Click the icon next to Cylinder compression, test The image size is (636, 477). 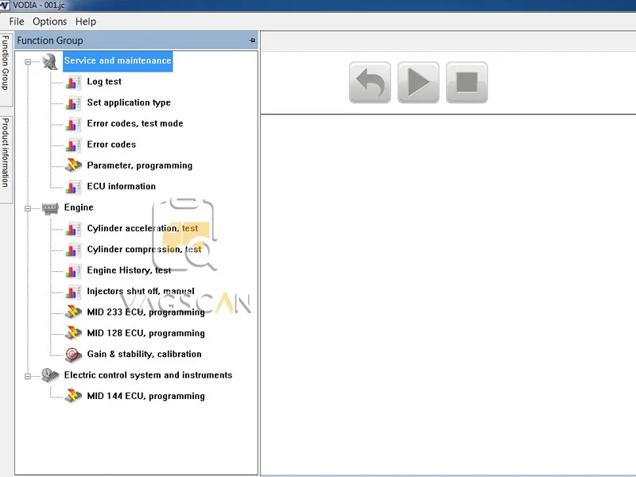pos(73,250)
